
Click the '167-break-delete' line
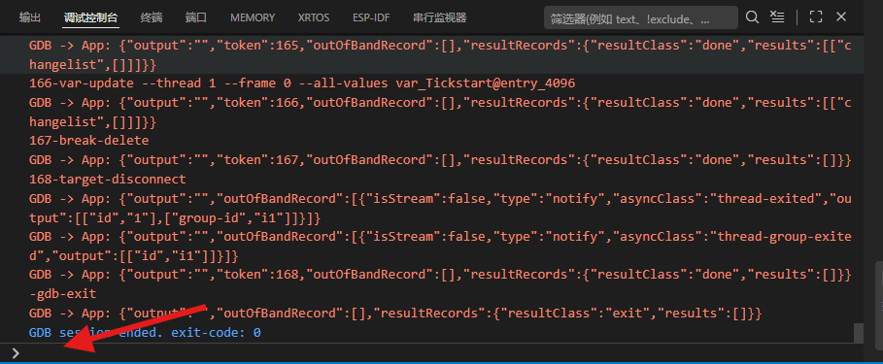[89, 141]
